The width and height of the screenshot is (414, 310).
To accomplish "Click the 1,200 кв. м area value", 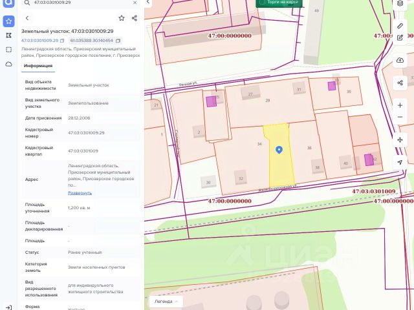I will 79,208.
